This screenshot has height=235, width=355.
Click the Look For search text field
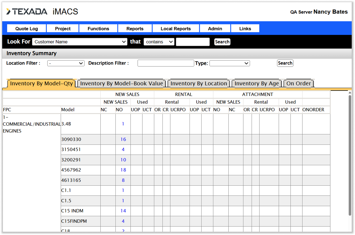point(193,42)
